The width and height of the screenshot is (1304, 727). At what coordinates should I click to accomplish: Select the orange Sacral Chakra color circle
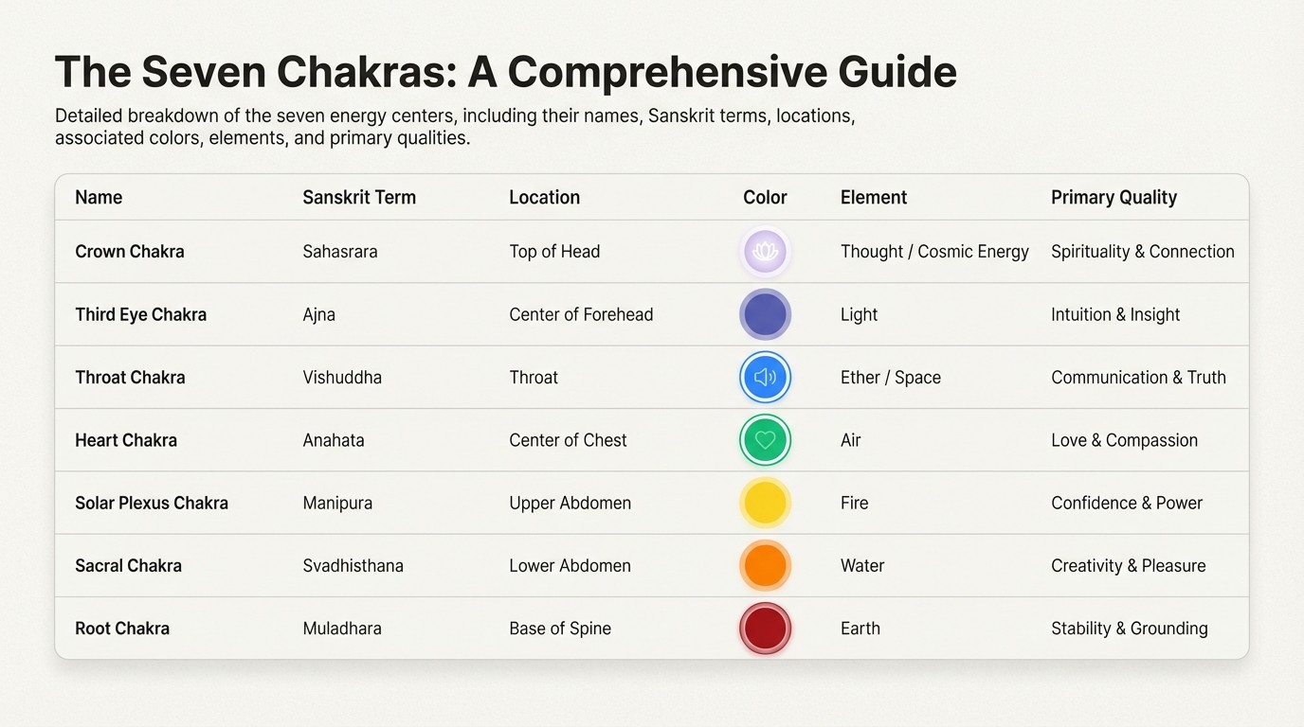pyautogui.click(x=765, y=566)
